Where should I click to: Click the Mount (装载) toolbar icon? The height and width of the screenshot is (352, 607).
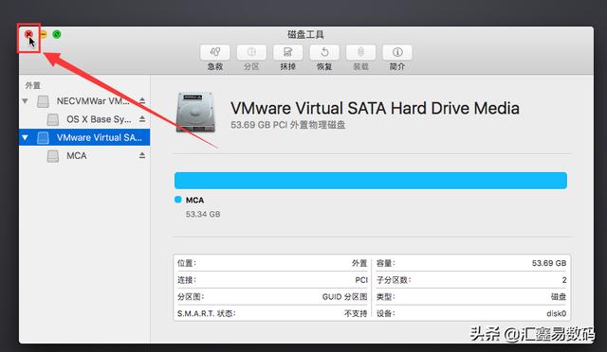click(x=360, y=52)
